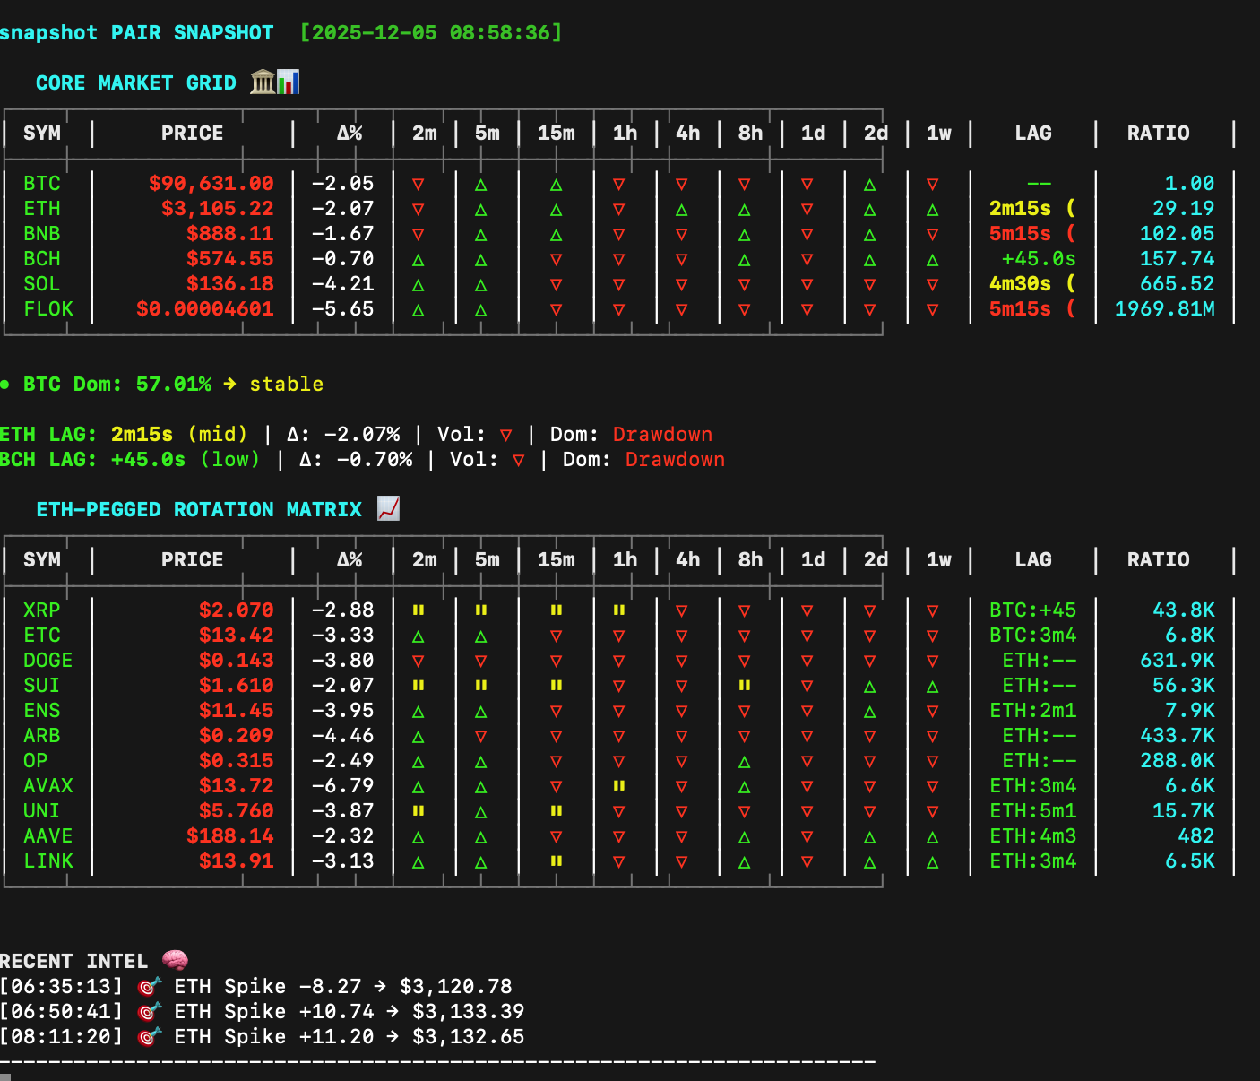Click the BCH LAG Vol down triangle

519,461
